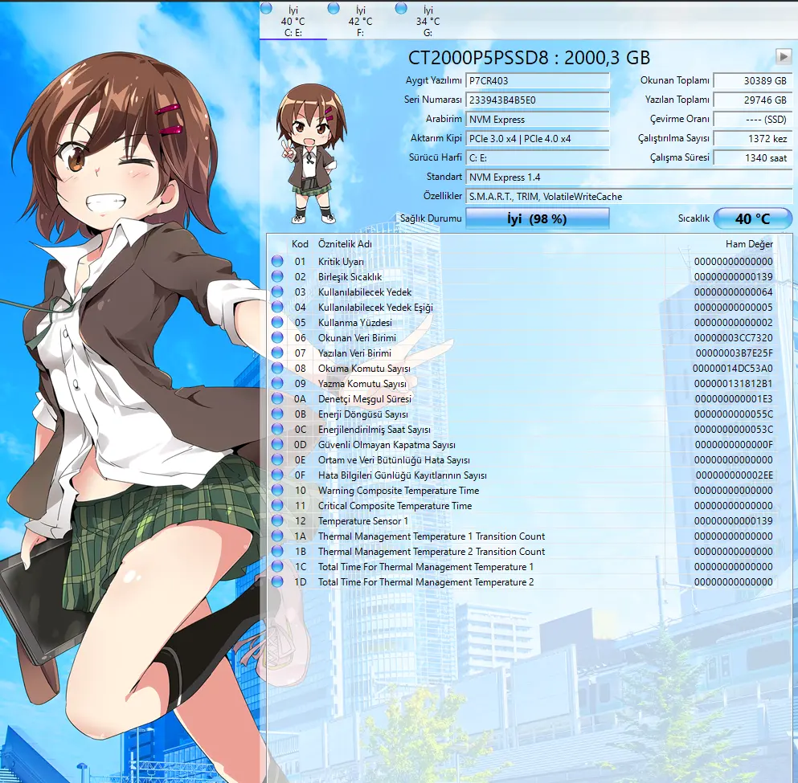Click raw value 00000003B7E25F
The height and width of the screenshot is (783, 798).
pyautogui.click(x=734, y=353)
